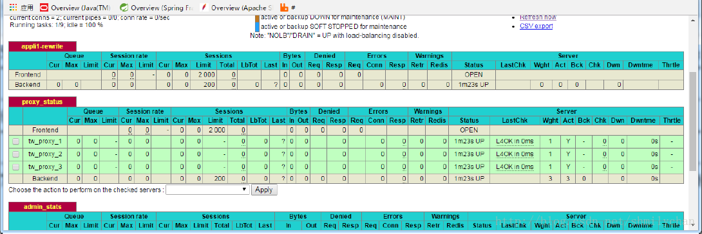Click tw_proxy_1 server name

point(45,141)
